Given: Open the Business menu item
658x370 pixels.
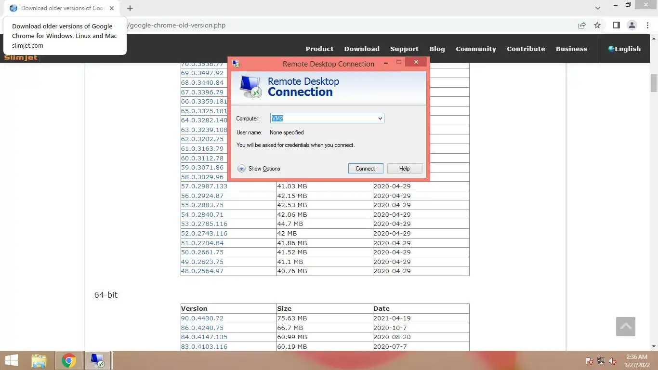Looking at the screenshot, I should (x=571, y=49).
